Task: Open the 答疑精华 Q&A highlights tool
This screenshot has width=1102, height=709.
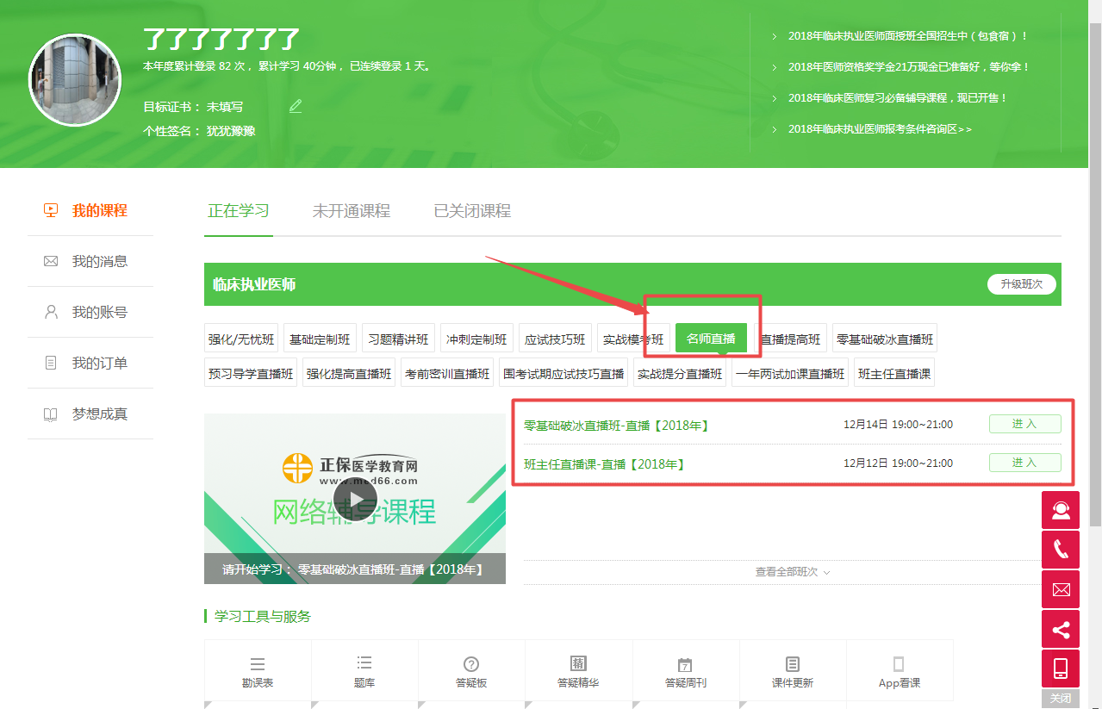Action: pyautogui.click(x=578, y=672)
